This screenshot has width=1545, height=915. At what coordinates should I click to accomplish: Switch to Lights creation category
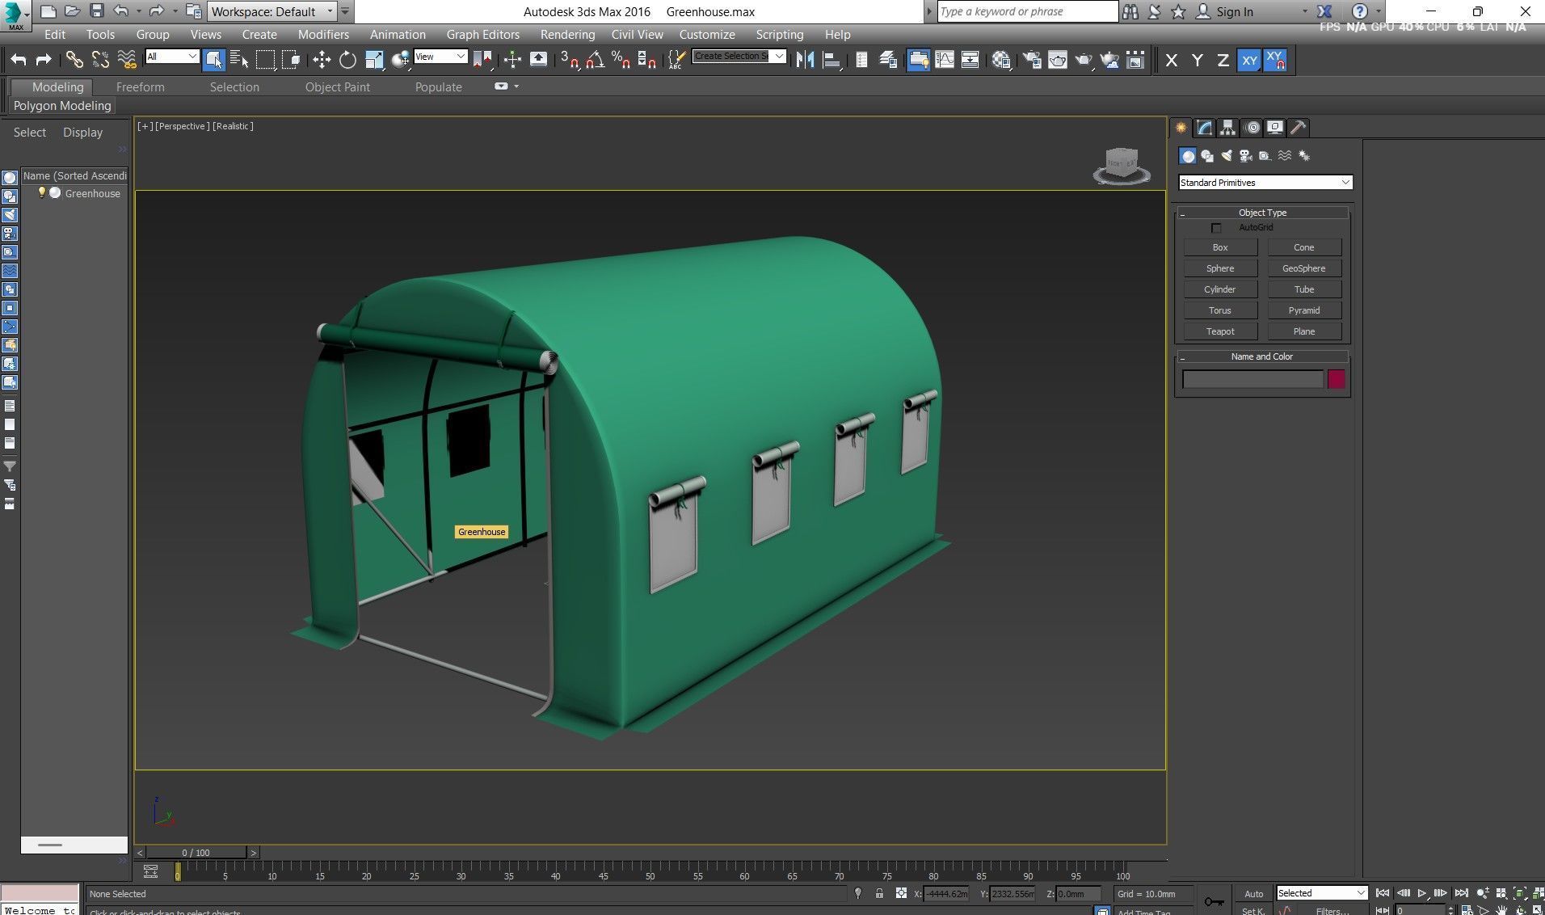tap(1227, 156)
